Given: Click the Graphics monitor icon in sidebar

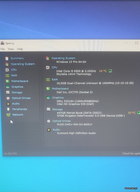Looking at the screenshot, I should click(x=8, y=87).
